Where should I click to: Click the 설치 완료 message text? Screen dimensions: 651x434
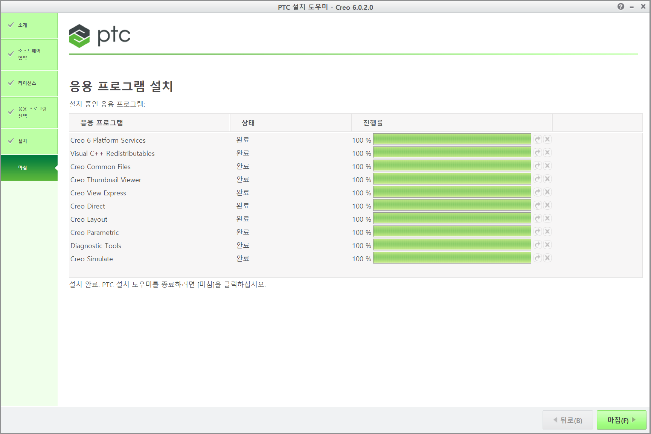[x=168, y=285]
